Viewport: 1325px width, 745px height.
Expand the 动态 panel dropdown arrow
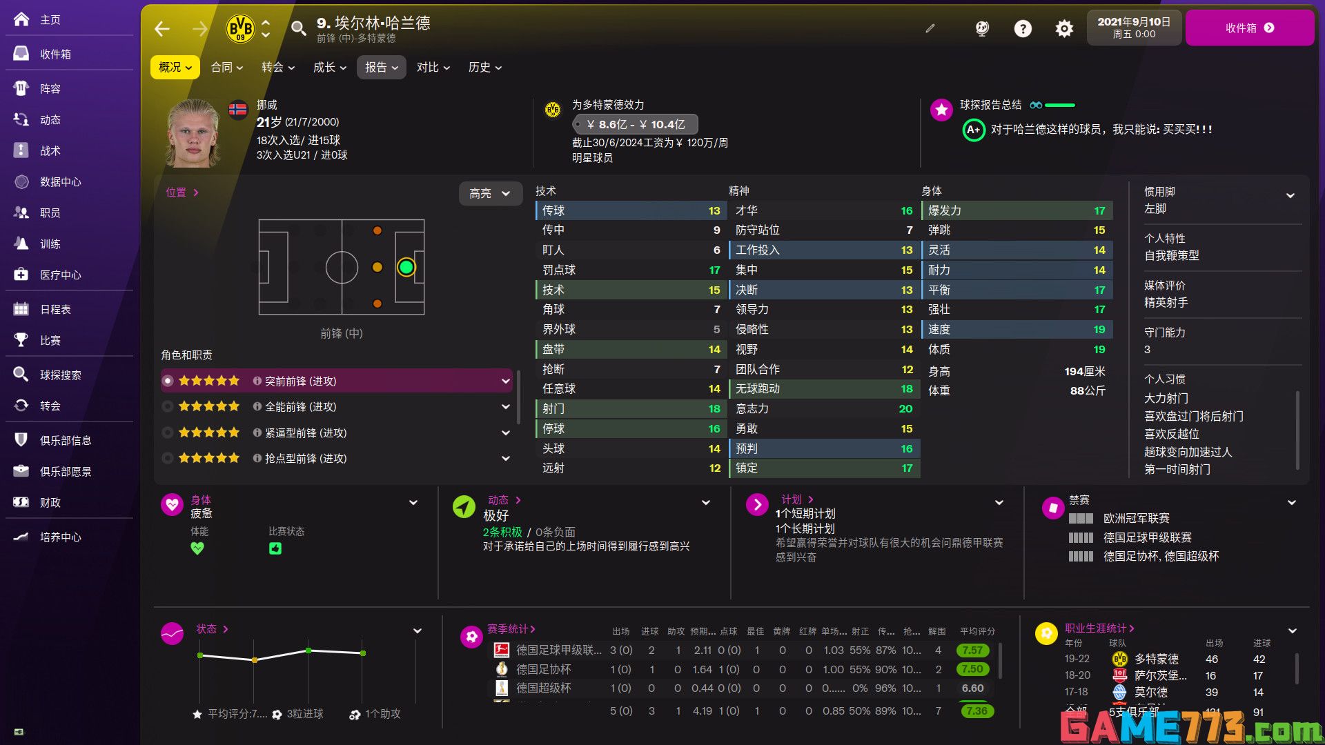point(706,502)
